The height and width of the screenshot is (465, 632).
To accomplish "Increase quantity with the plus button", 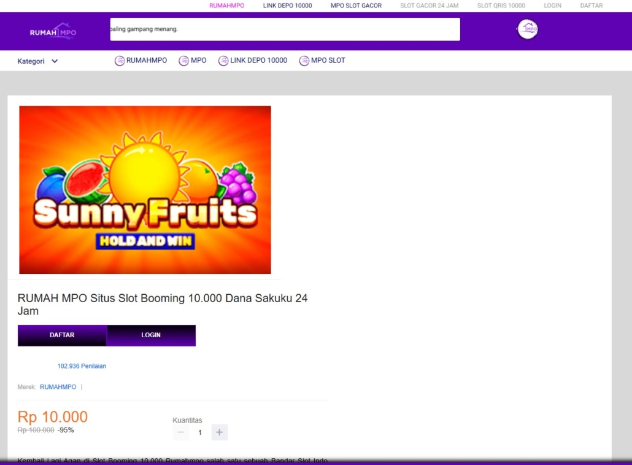I will pyautogui.click(x=219, y=432).
